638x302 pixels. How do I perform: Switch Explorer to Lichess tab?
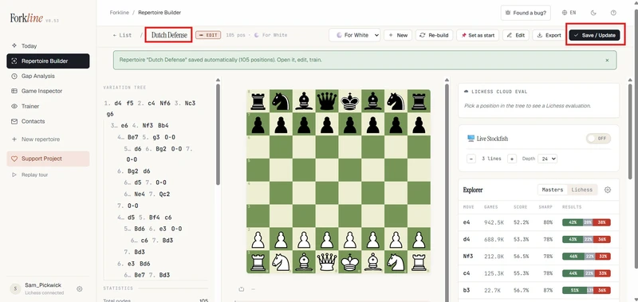tap(582, 190)
